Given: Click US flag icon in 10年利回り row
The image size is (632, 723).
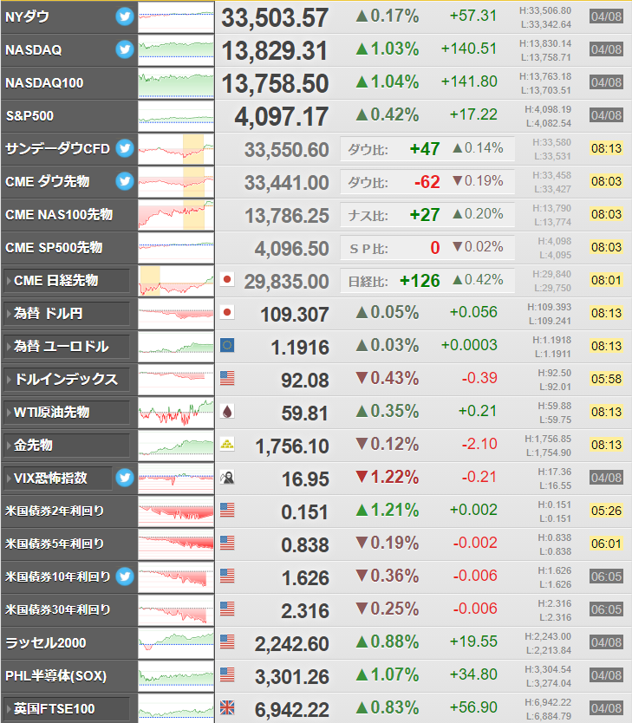Looking at the screenshot, I should point(227,576).
